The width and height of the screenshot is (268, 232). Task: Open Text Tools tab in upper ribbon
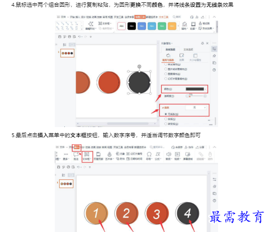pyautogui.click(x=164, y=17)
